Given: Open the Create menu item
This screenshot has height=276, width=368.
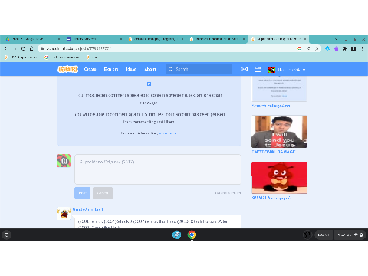Looking at the screenshot, I should (x=90, y=69).
